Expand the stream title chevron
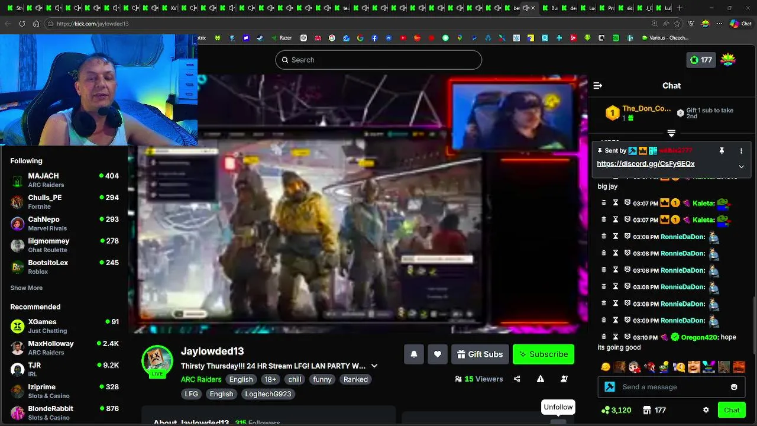 point(374,366)
